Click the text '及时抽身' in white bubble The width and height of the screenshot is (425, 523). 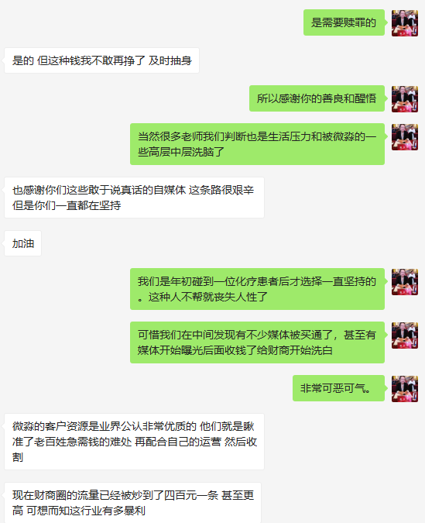pyautogui.click(x=170, y=60)
